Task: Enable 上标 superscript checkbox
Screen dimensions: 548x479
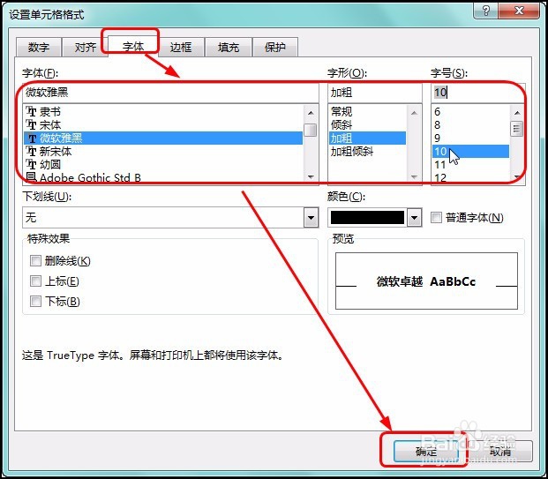Action: point(35,281)
